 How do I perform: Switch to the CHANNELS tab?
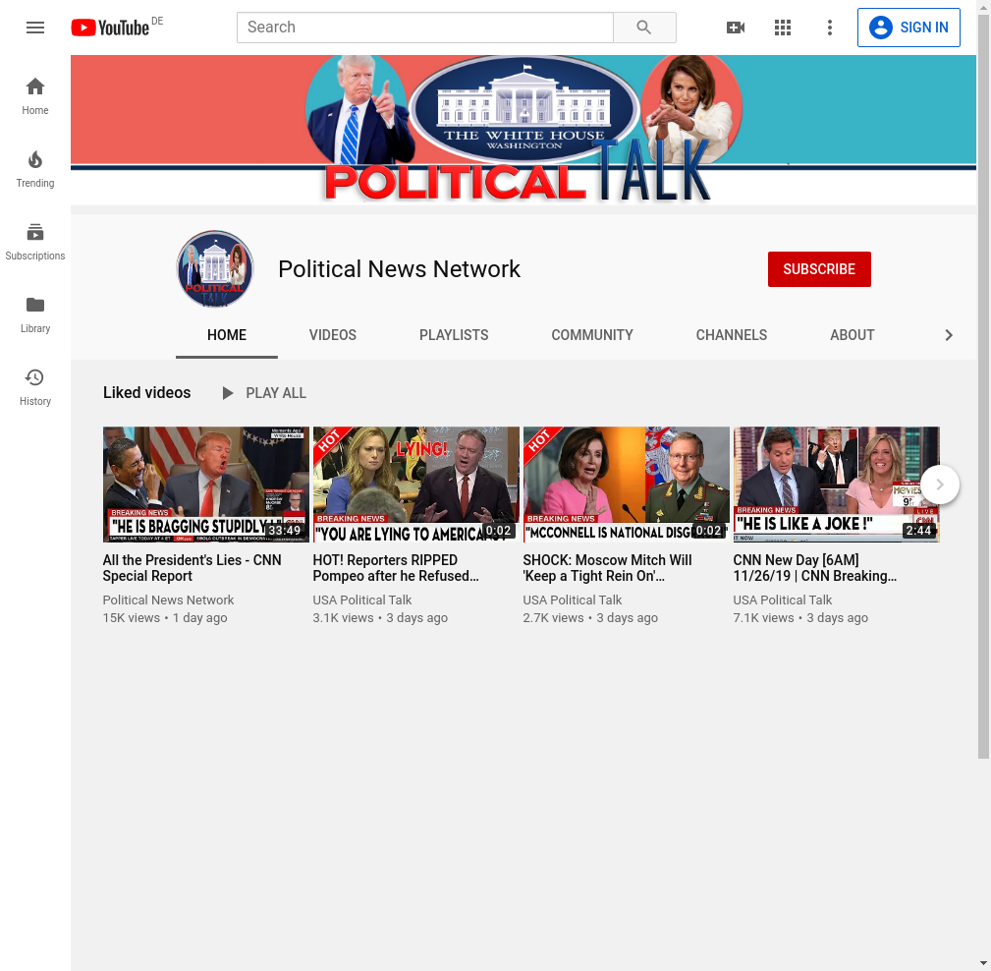click(x=732, y=335)
